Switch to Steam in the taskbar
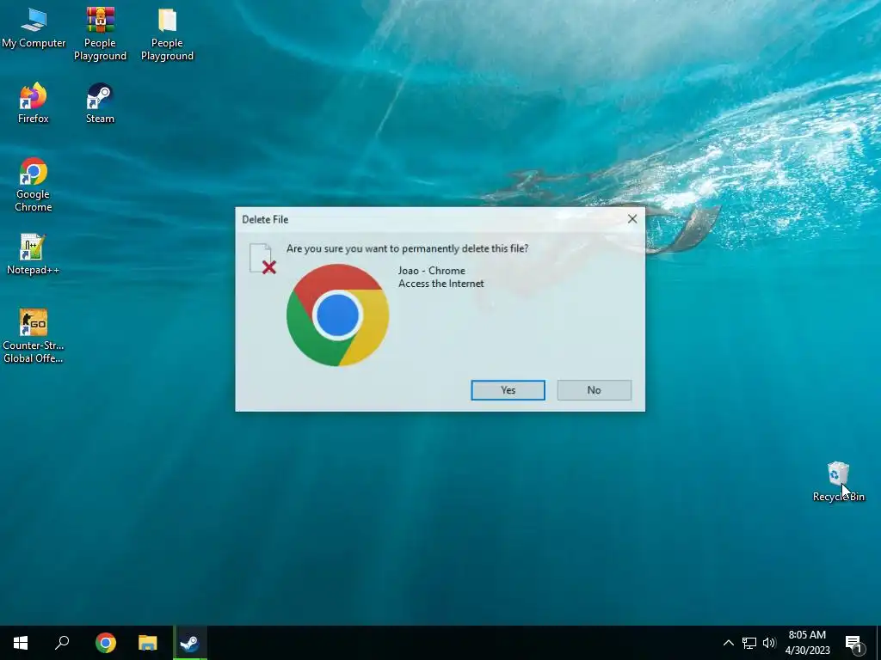The image size is (881, 660). [x=190, y=643]
